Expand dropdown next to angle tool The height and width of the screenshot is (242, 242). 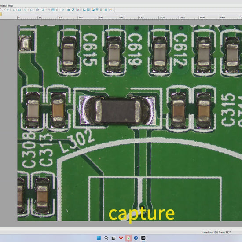(x=81, y=10)
